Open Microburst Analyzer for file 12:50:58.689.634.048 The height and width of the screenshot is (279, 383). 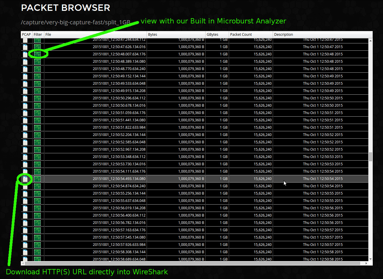coord(38,259)
